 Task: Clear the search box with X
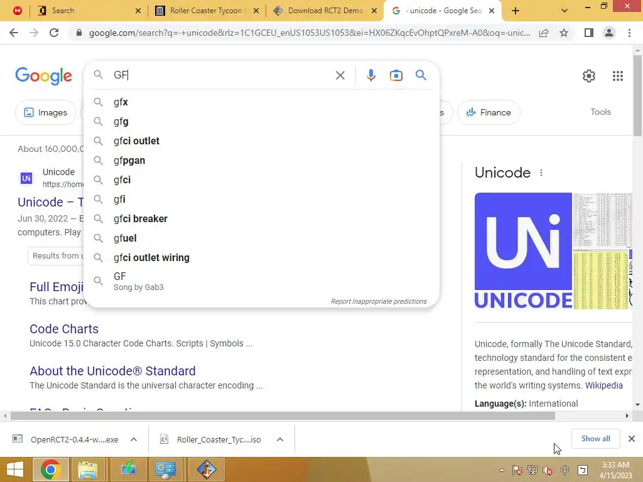[x=340, y=75]
